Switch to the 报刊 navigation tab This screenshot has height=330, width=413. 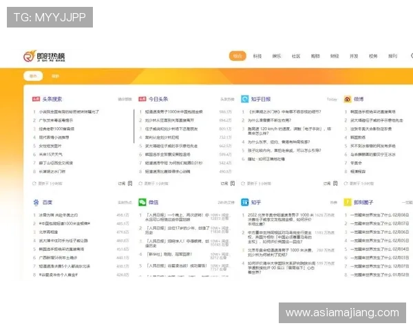(392, 56)
